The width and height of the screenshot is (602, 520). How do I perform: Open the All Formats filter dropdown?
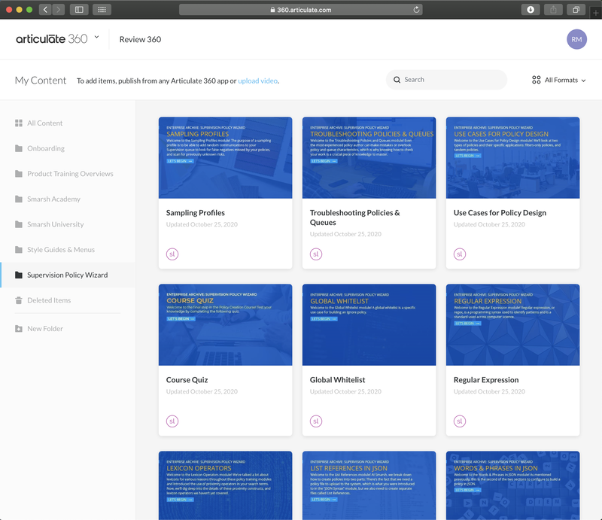558,80
